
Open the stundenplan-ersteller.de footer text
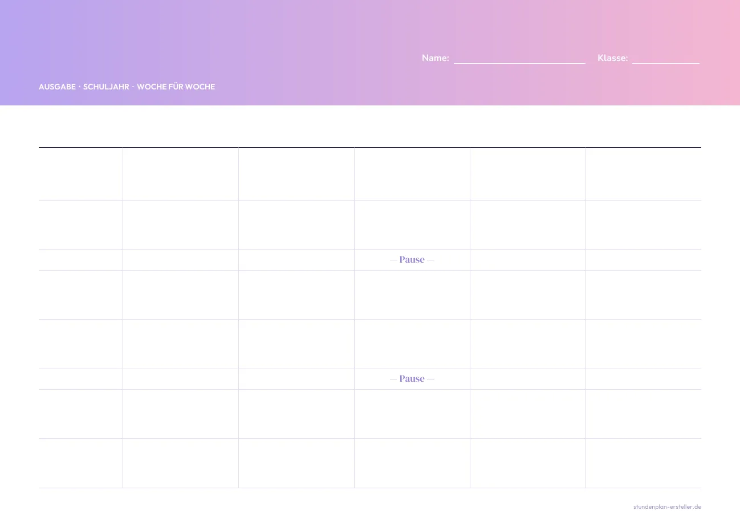tap(667, 506)
